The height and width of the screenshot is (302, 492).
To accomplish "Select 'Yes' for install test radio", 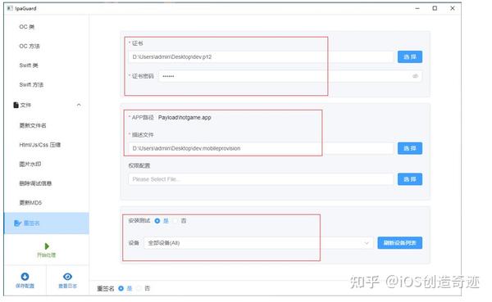I will [x=157, y=221].
